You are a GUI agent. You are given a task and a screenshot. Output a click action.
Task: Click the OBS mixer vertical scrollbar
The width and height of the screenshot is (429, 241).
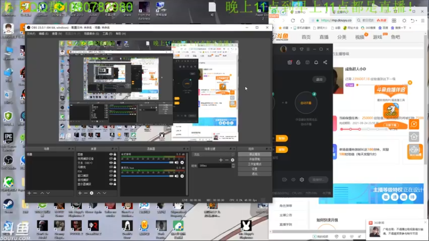(x=187, y=174)
